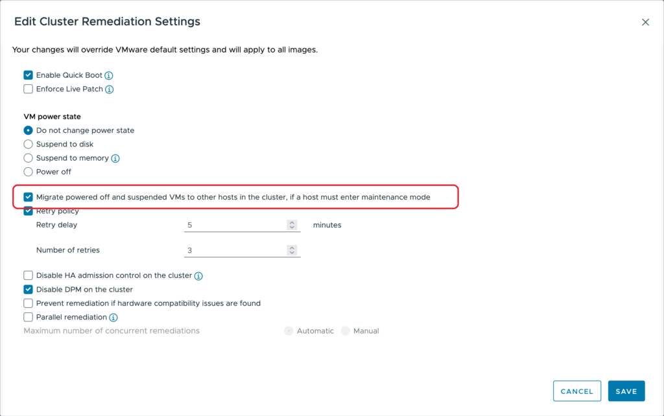Click the CANCEL button
Image resolution: width=664 pixels, height=416 pixels.
[x=576, y=391]
